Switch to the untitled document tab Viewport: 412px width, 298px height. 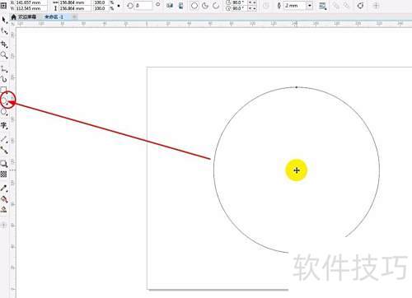click(x=54, y=17)
